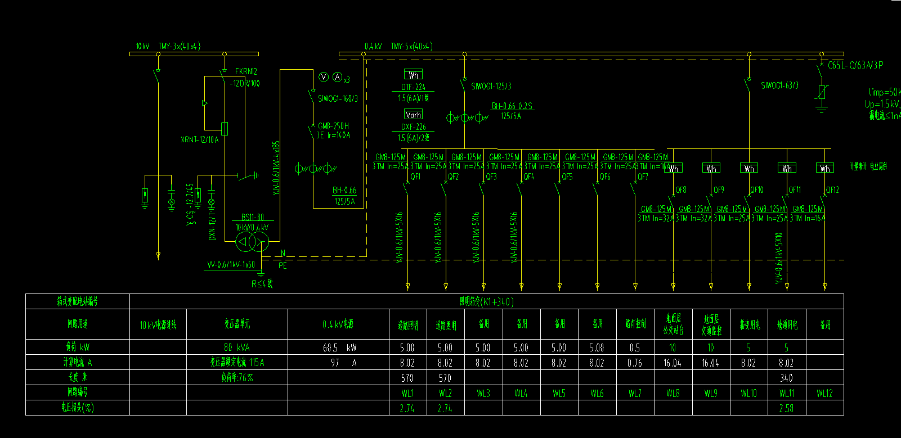Click the 'QF10' breaker label

coord(757,190)
